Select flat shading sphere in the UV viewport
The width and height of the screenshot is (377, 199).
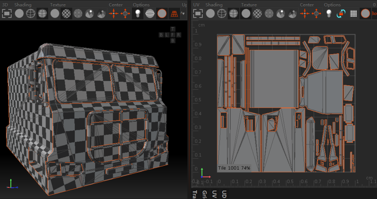(x=210, y=14)
